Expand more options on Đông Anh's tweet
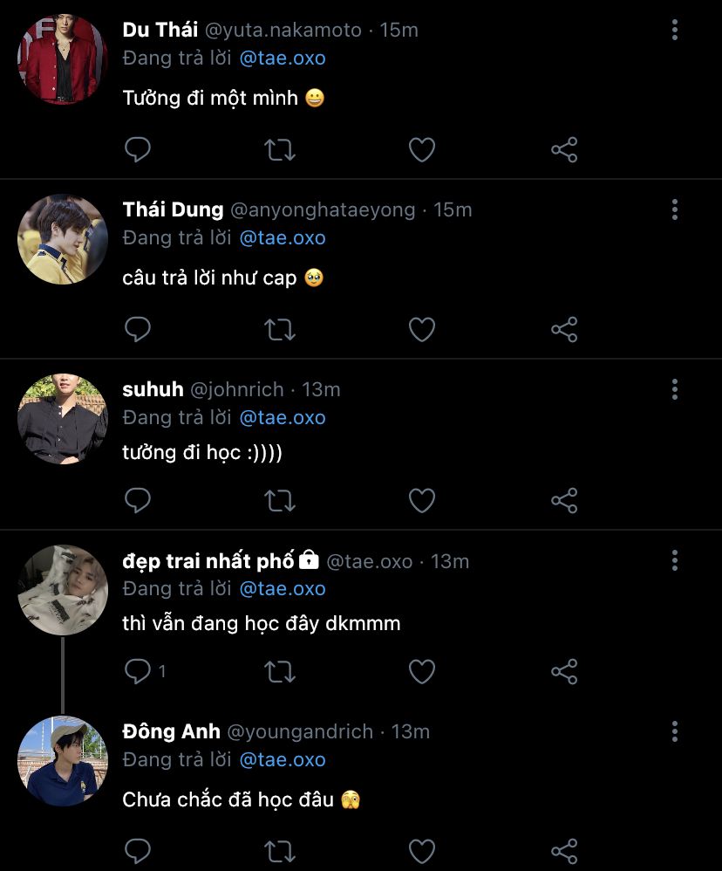The image size is (722, 871). pyautogui.click(x=674, y=731)
